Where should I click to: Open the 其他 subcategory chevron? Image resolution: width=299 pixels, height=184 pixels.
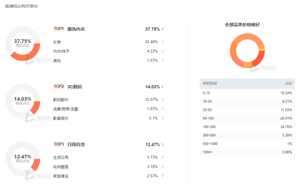(163, 61)
